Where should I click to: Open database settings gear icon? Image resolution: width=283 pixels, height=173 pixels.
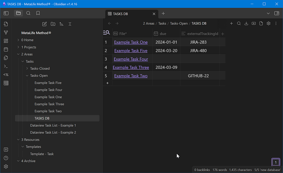click(268, 23)
